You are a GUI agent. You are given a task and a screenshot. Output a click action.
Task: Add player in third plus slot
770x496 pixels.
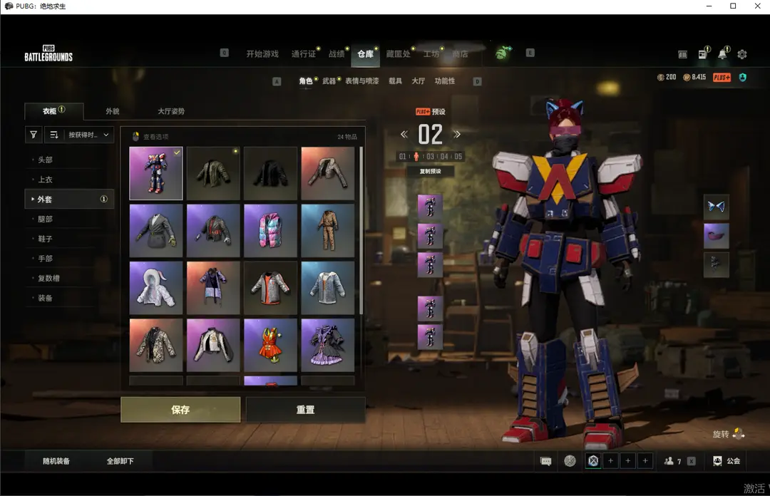(645, 460)
